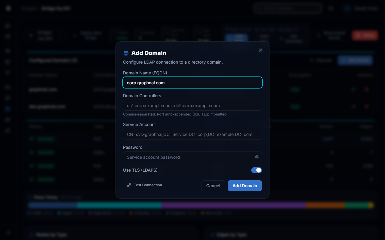Open the icon to the right of the search bar
Screen dimensions: 385x240
pos(331,8)
